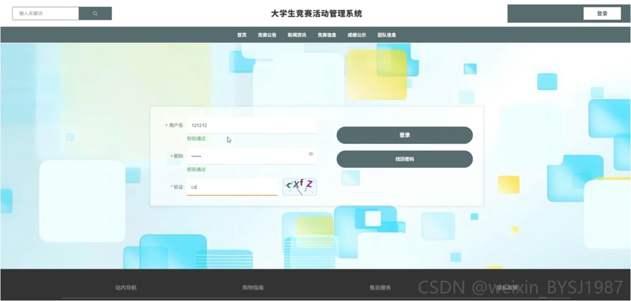Click the 登录 button in header

pos(602,13)
